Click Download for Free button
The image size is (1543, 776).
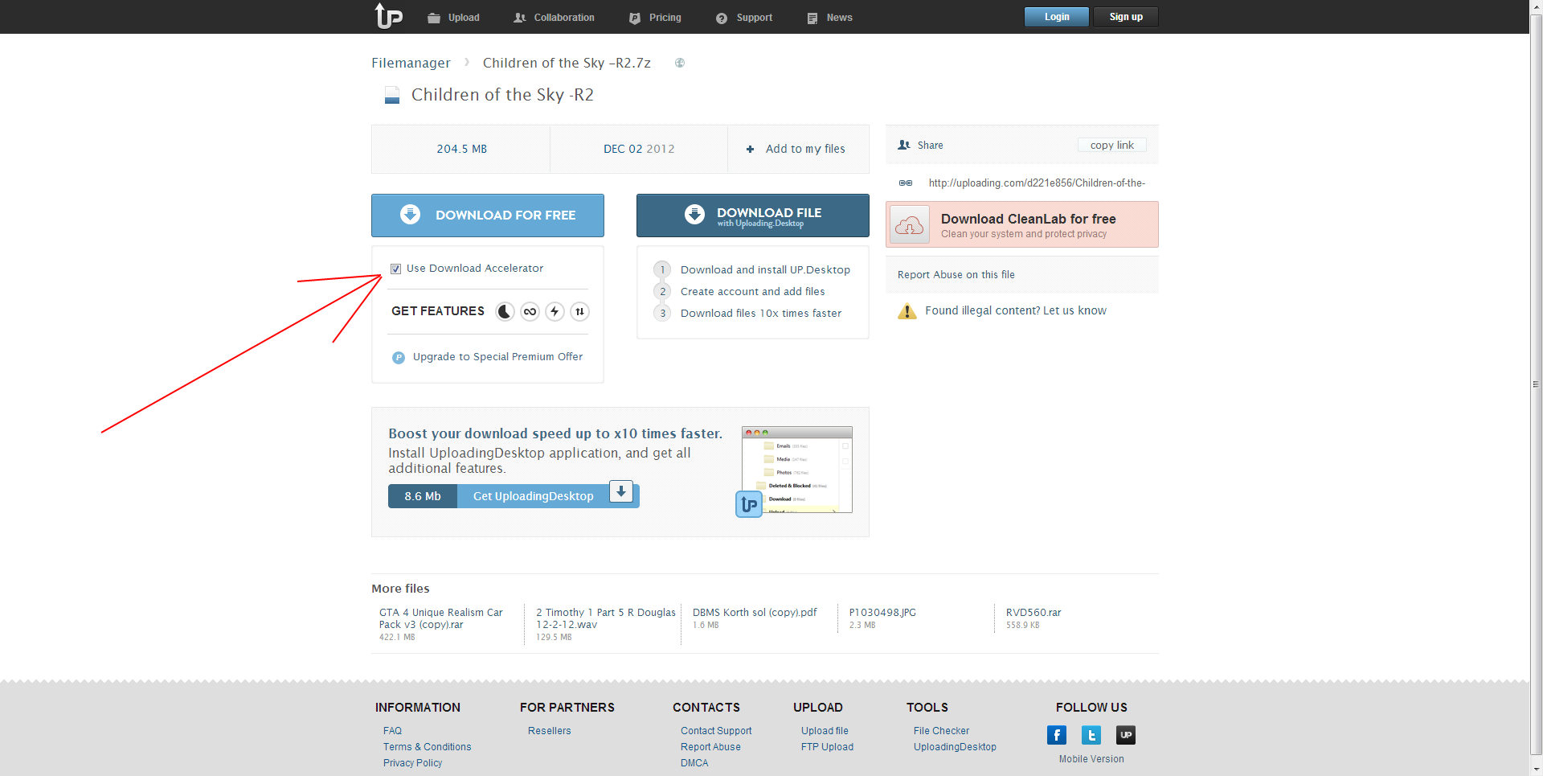(488, 216)
